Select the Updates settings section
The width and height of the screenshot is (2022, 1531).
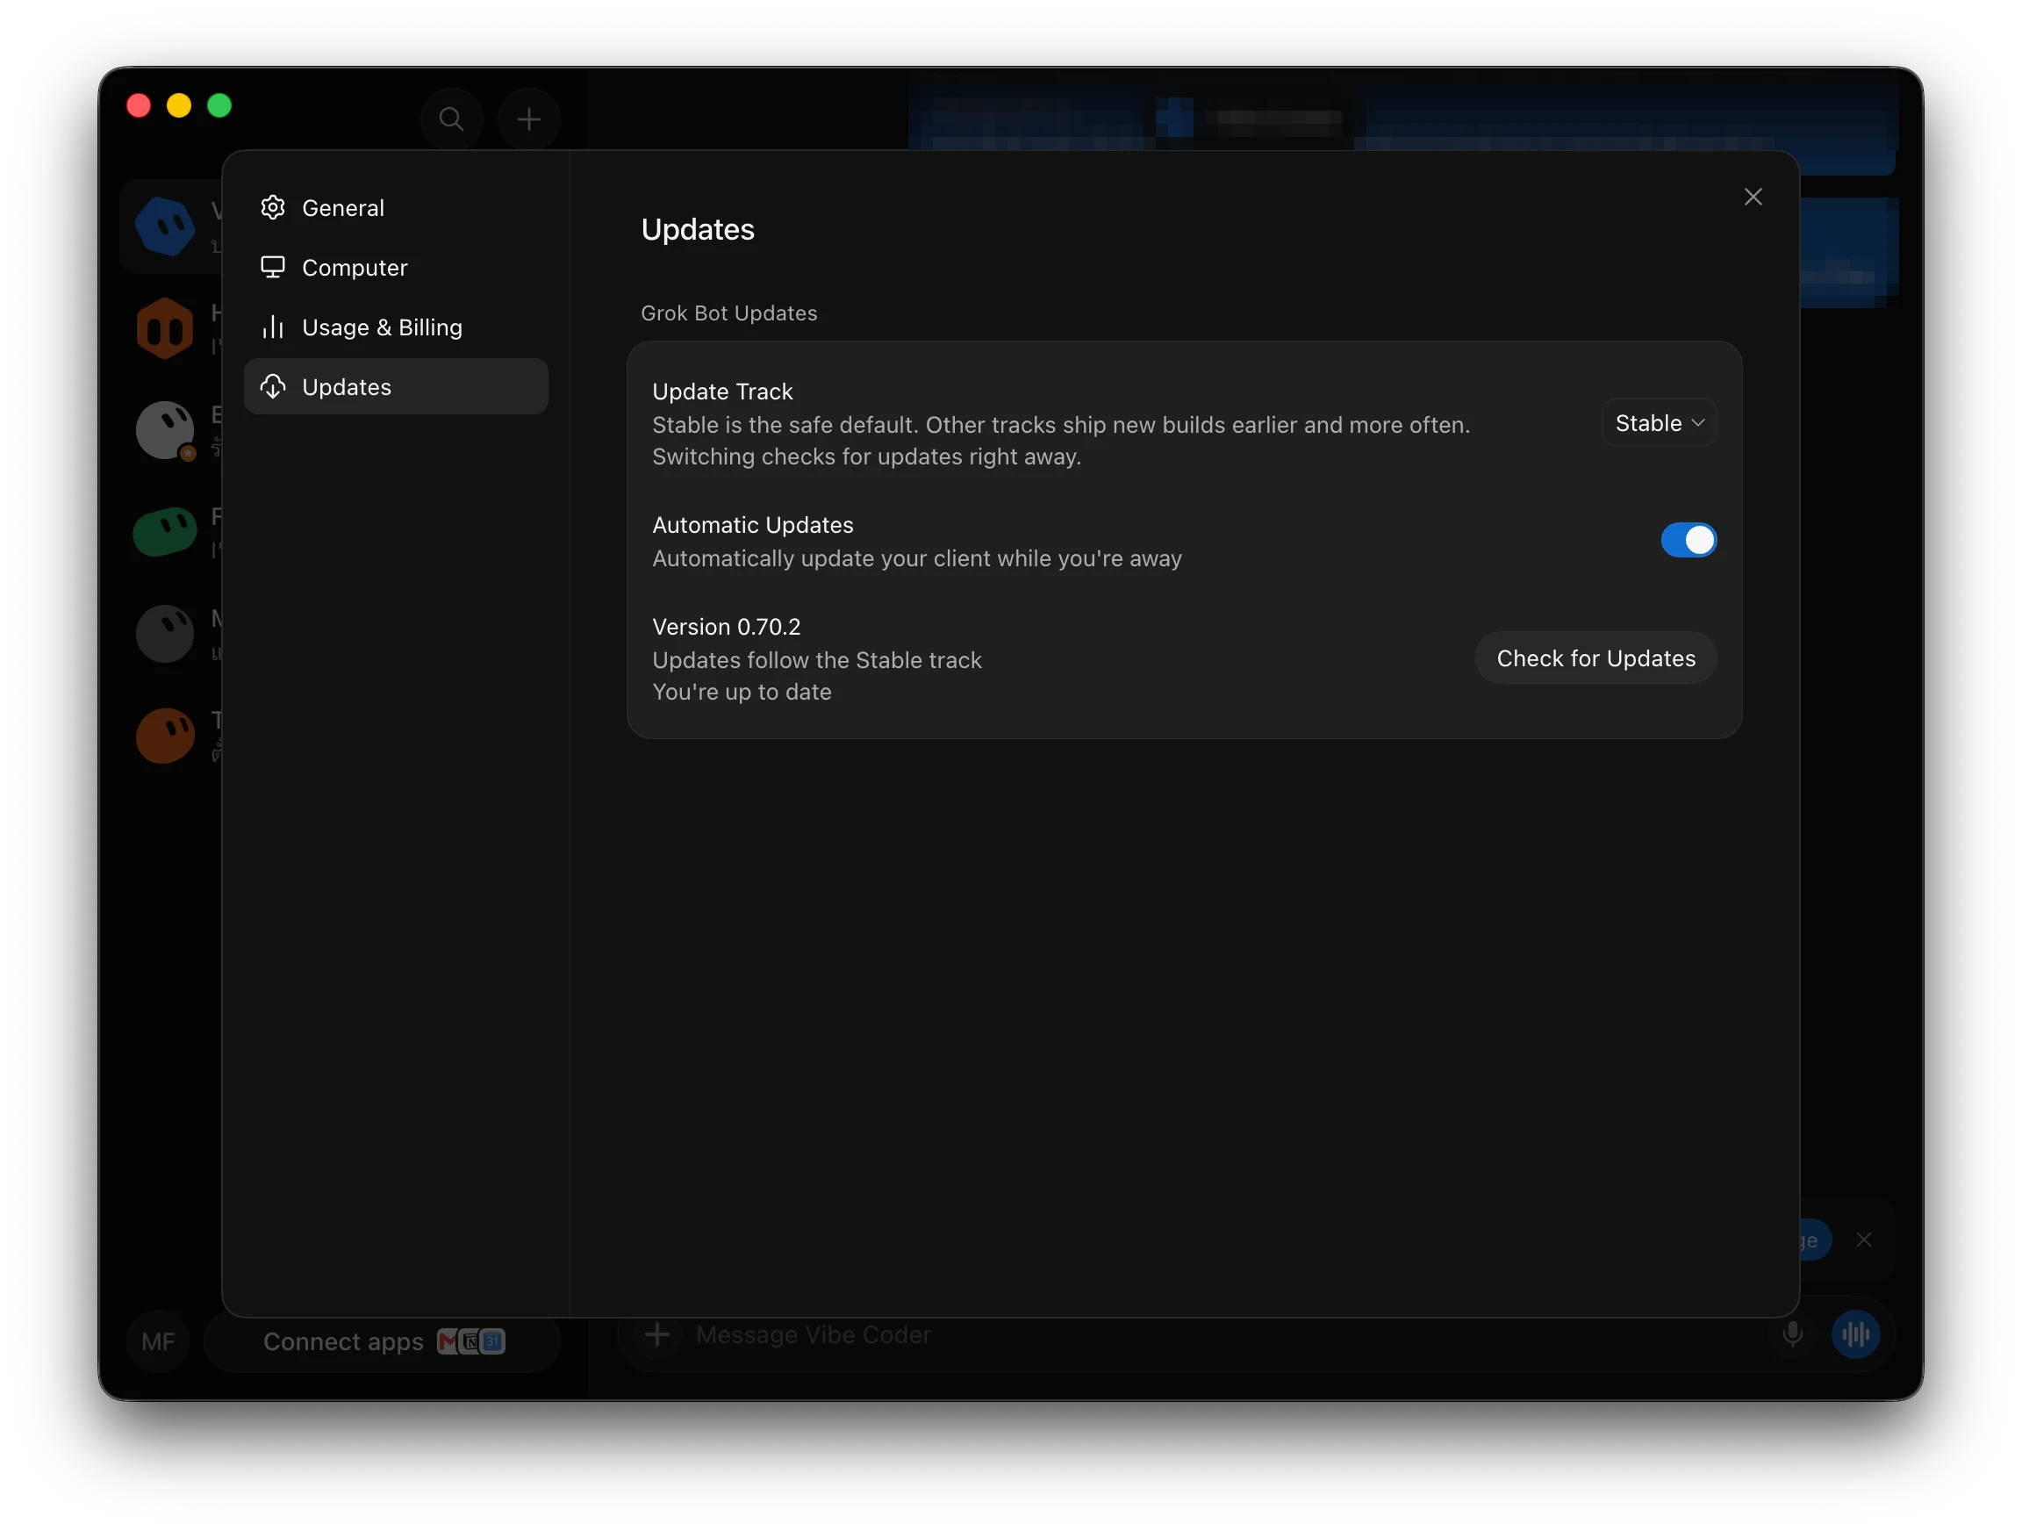[396, 387]
